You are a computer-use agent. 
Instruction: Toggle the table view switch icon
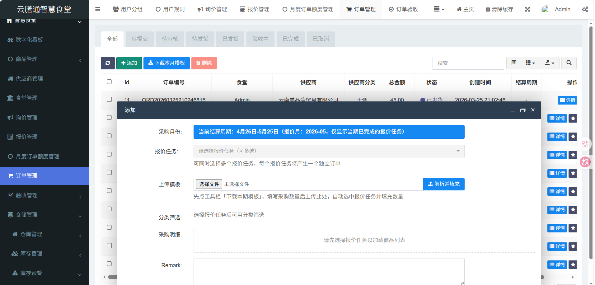[514, 63]
